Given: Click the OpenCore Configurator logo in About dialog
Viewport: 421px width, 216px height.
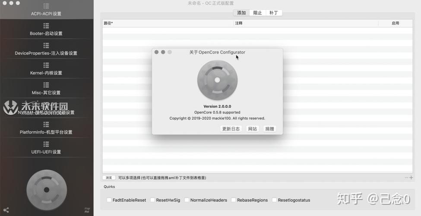Looking at the screenshot, I should tap(217, 80).
